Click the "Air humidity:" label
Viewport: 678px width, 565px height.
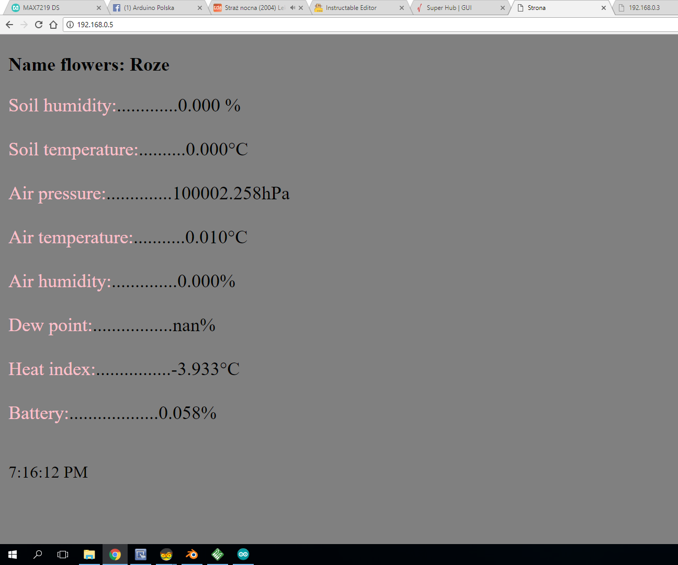60,281
